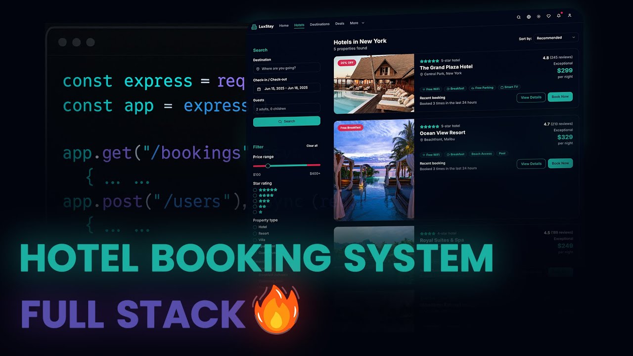This screenshot has height=356, width=633.
Task: Click the Free WiFi tag on Grand Plaza
Action: [430, 89]
